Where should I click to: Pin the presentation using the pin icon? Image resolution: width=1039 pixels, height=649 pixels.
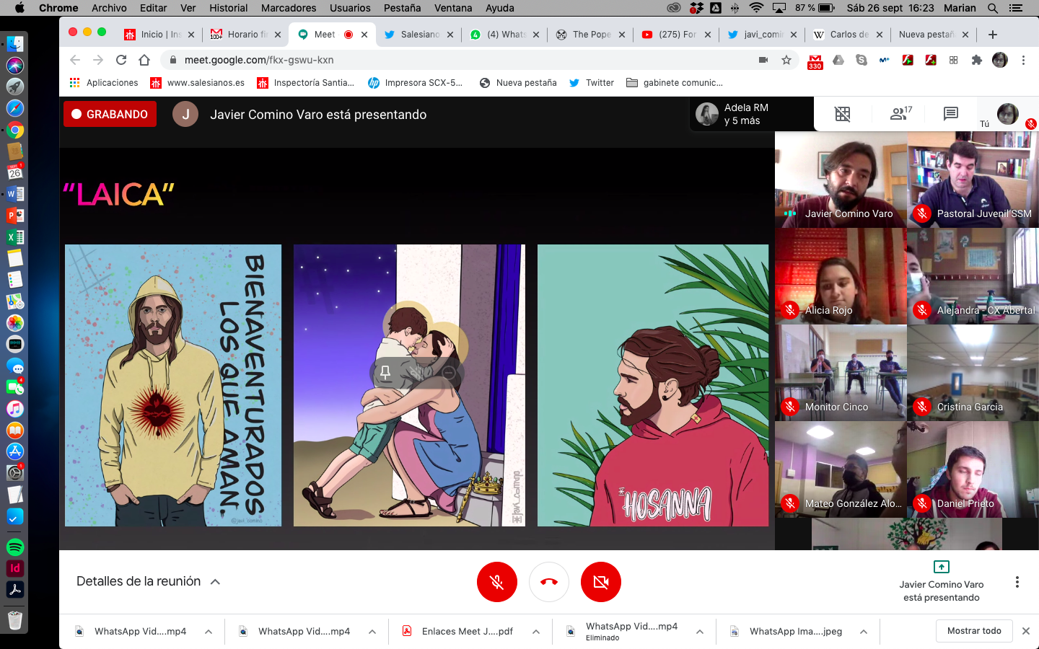pyautogui.click(x=385, y=373)
